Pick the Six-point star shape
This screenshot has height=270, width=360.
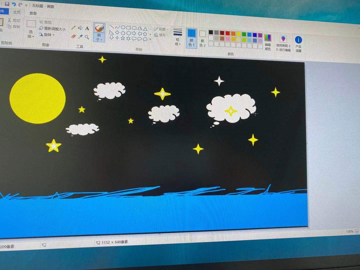click(128, 38)
